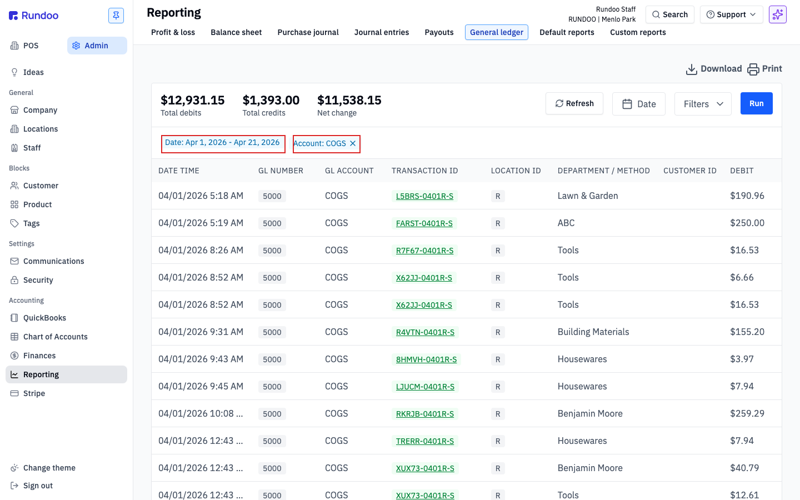Switch to Admin mode
This screenshot has height=500, width=800.
pyautogui.click(x=97, y=46)
